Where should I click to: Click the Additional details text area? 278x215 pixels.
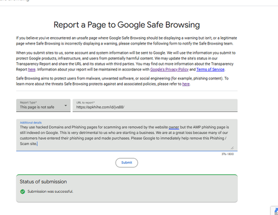[127, 135]
